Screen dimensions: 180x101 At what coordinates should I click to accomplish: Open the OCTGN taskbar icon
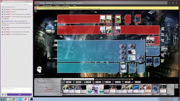(26, 99)
